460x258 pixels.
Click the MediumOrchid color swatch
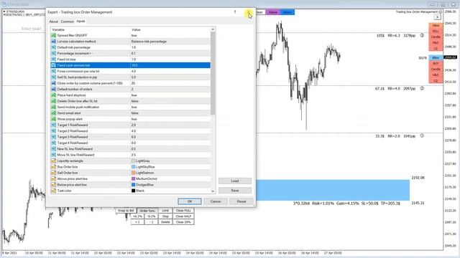pyautogui.click(x=134, y=178)
